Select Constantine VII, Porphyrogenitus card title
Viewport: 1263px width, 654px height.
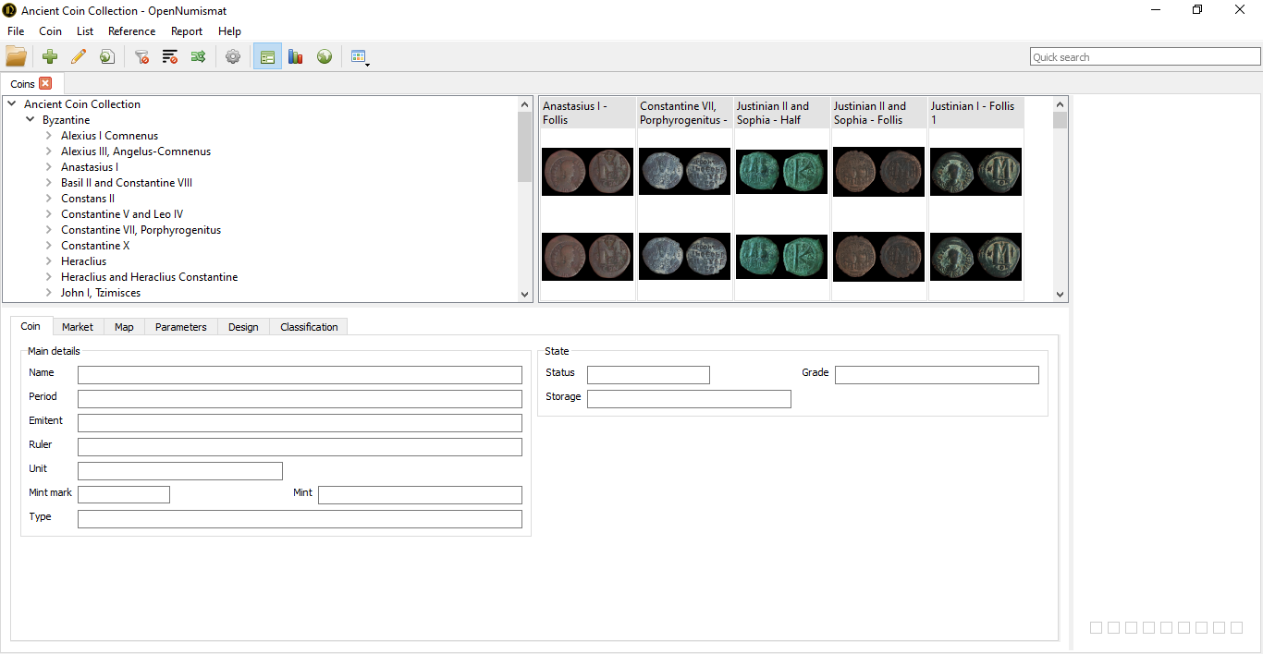tap(684, 113)
